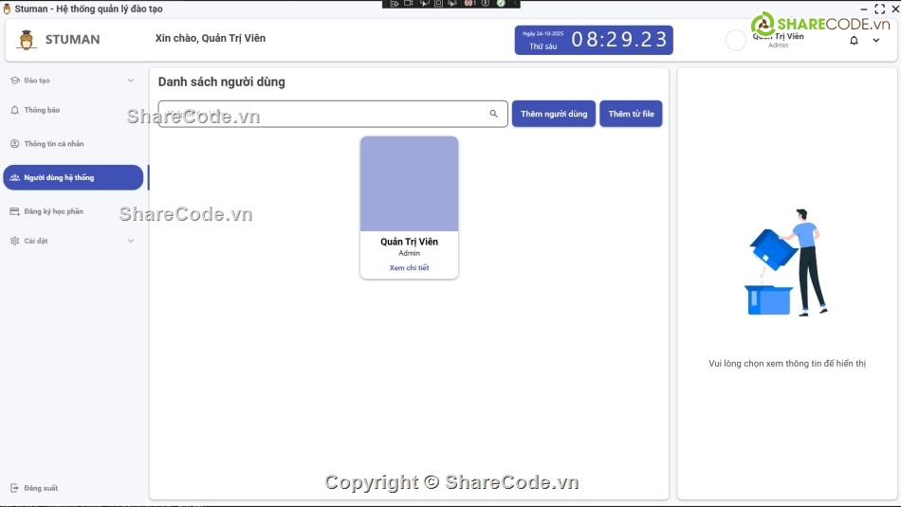Screen dimensions: 901x507
Task: Click the digital clock display
Action: pos(620,40)
